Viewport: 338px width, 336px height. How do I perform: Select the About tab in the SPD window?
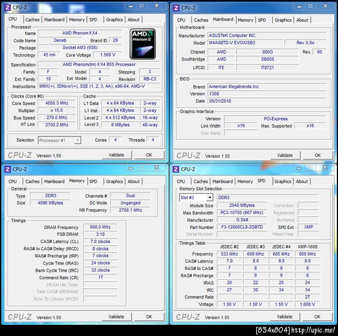coord(302,182)
